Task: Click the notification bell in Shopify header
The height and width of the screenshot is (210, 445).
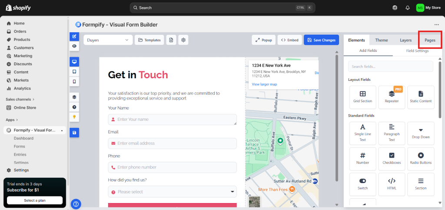Action: pos(407,8)
